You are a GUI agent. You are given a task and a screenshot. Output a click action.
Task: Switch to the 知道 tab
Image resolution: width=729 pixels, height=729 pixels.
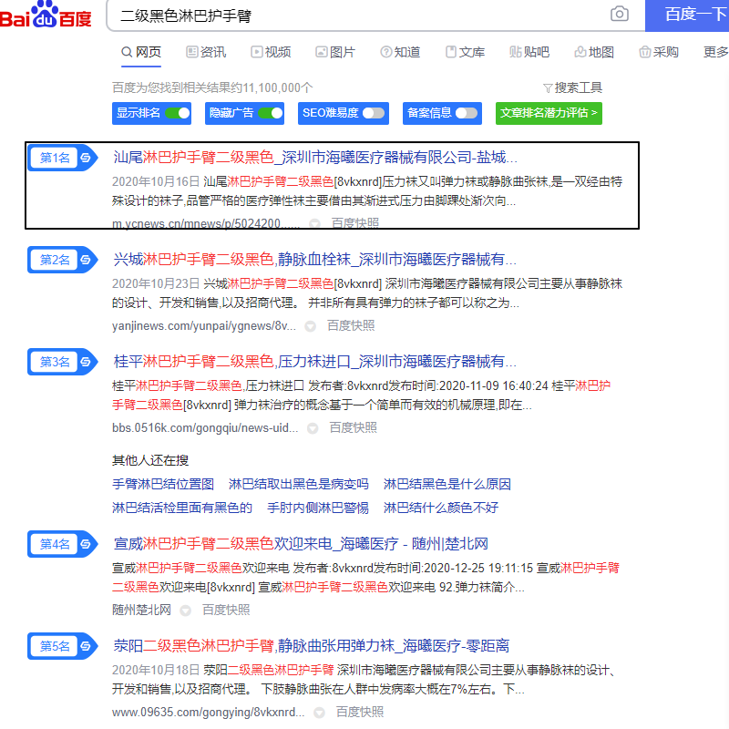pyautogui.click(x=400, y=52)
